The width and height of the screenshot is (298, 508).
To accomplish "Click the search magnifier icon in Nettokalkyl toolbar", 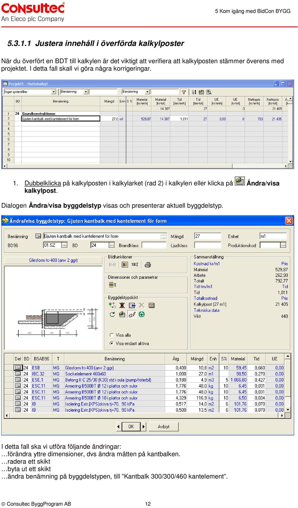I will click(209, 92).
